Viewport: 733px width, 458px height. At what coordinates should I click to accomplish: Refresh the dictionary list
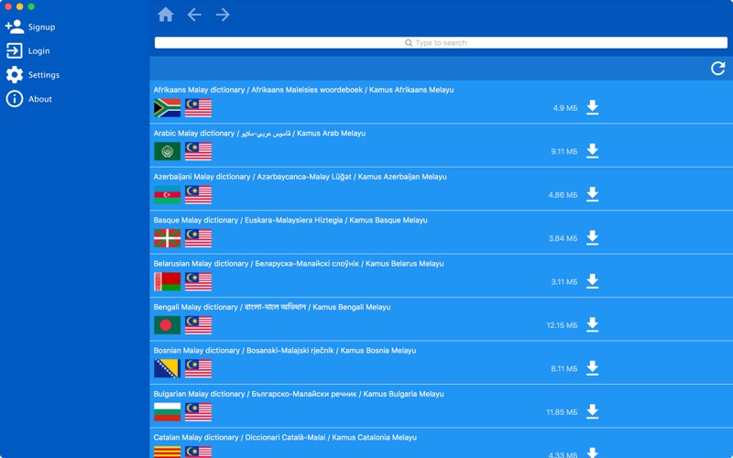pos(717,68)
